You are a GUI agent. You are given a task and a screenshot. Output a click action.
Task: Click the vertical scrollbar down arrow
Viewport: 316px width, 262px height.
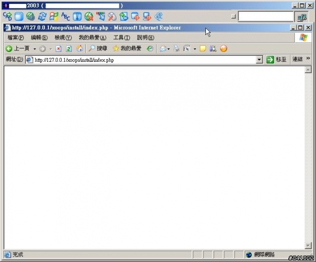coord(308,246)
